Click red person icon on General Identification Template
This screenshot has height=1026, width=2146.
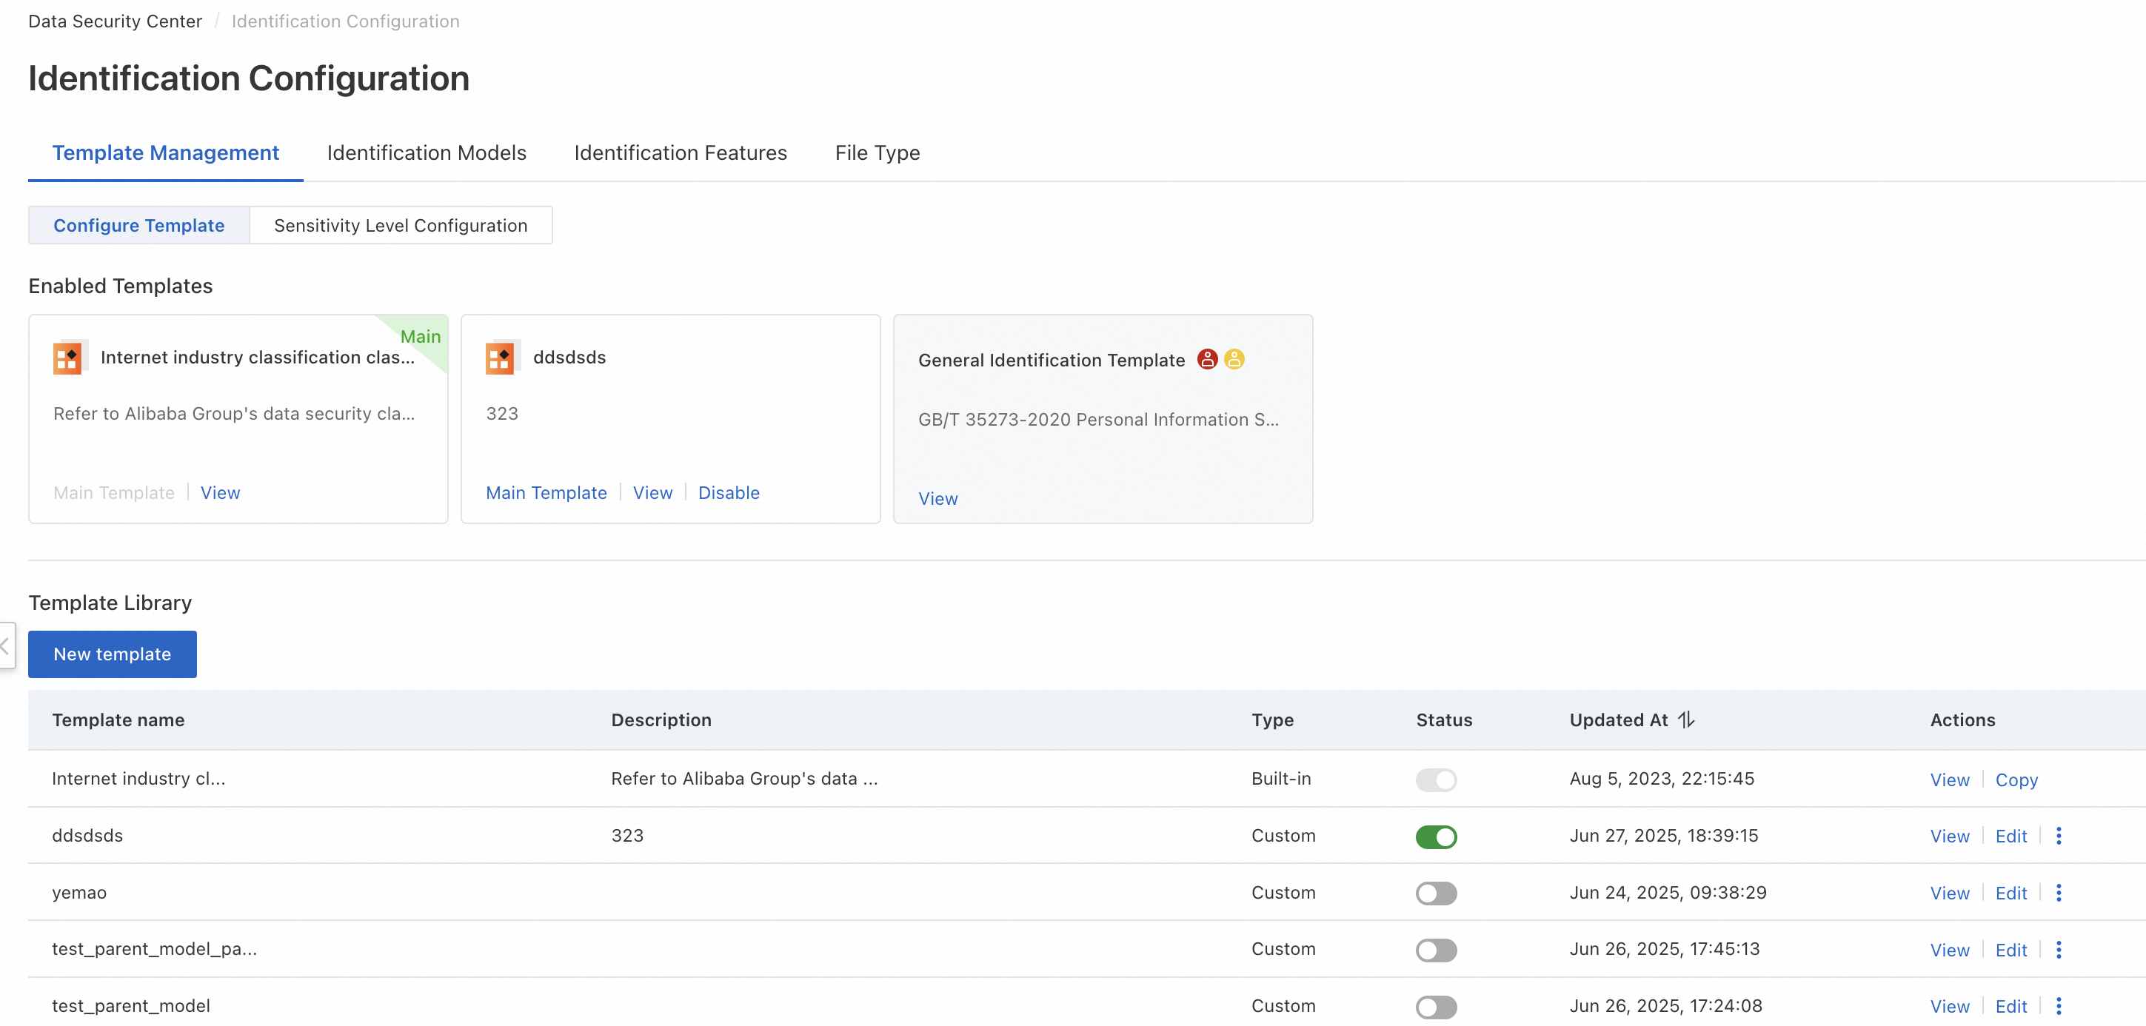pos(1206,359)
